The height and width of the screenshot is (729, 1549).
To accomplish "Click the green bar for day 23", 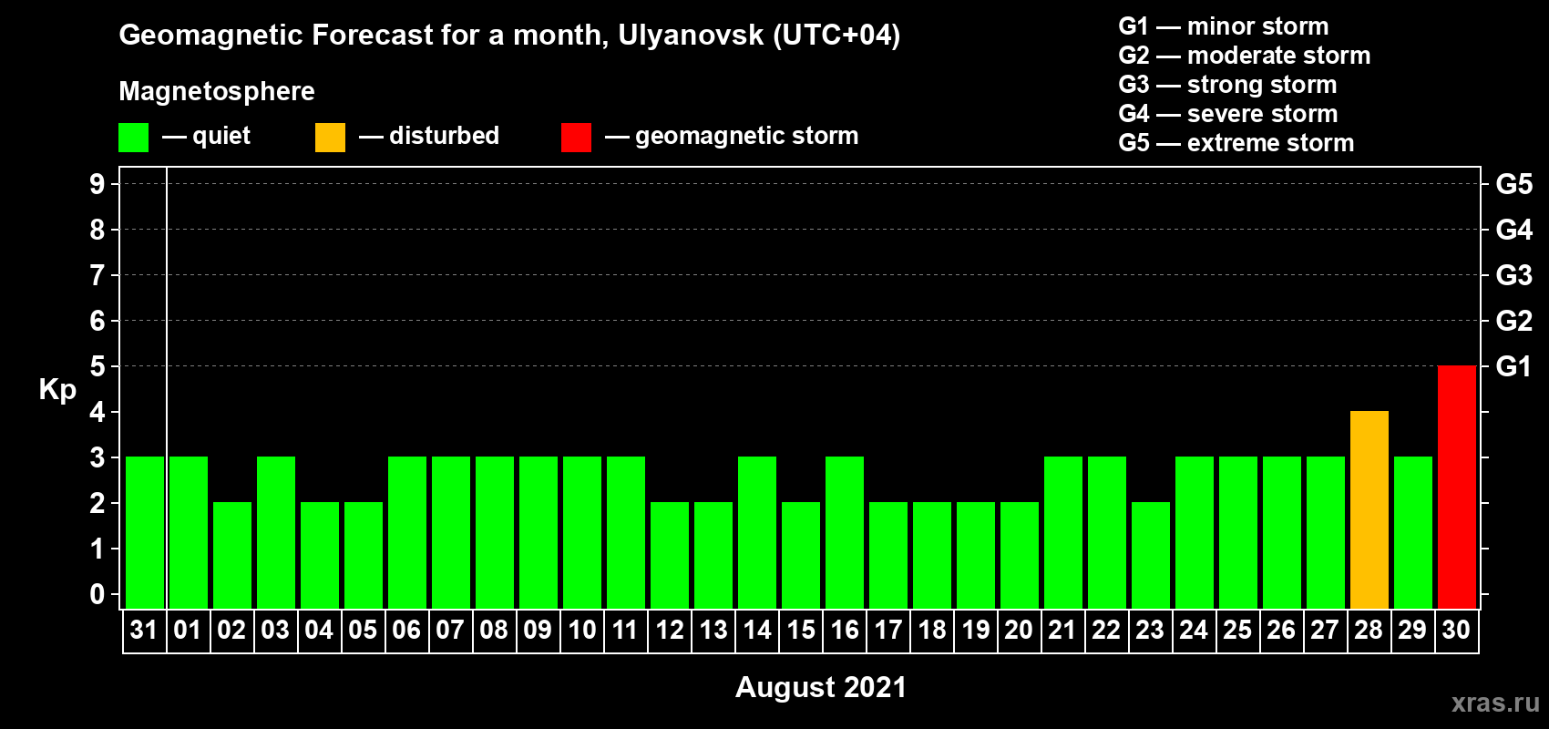I will coord(1150,555).
